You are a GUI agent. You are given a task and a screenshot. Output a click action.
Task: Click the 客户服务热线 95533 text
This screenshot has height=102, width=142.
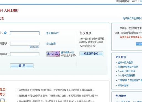pos(127,1)
